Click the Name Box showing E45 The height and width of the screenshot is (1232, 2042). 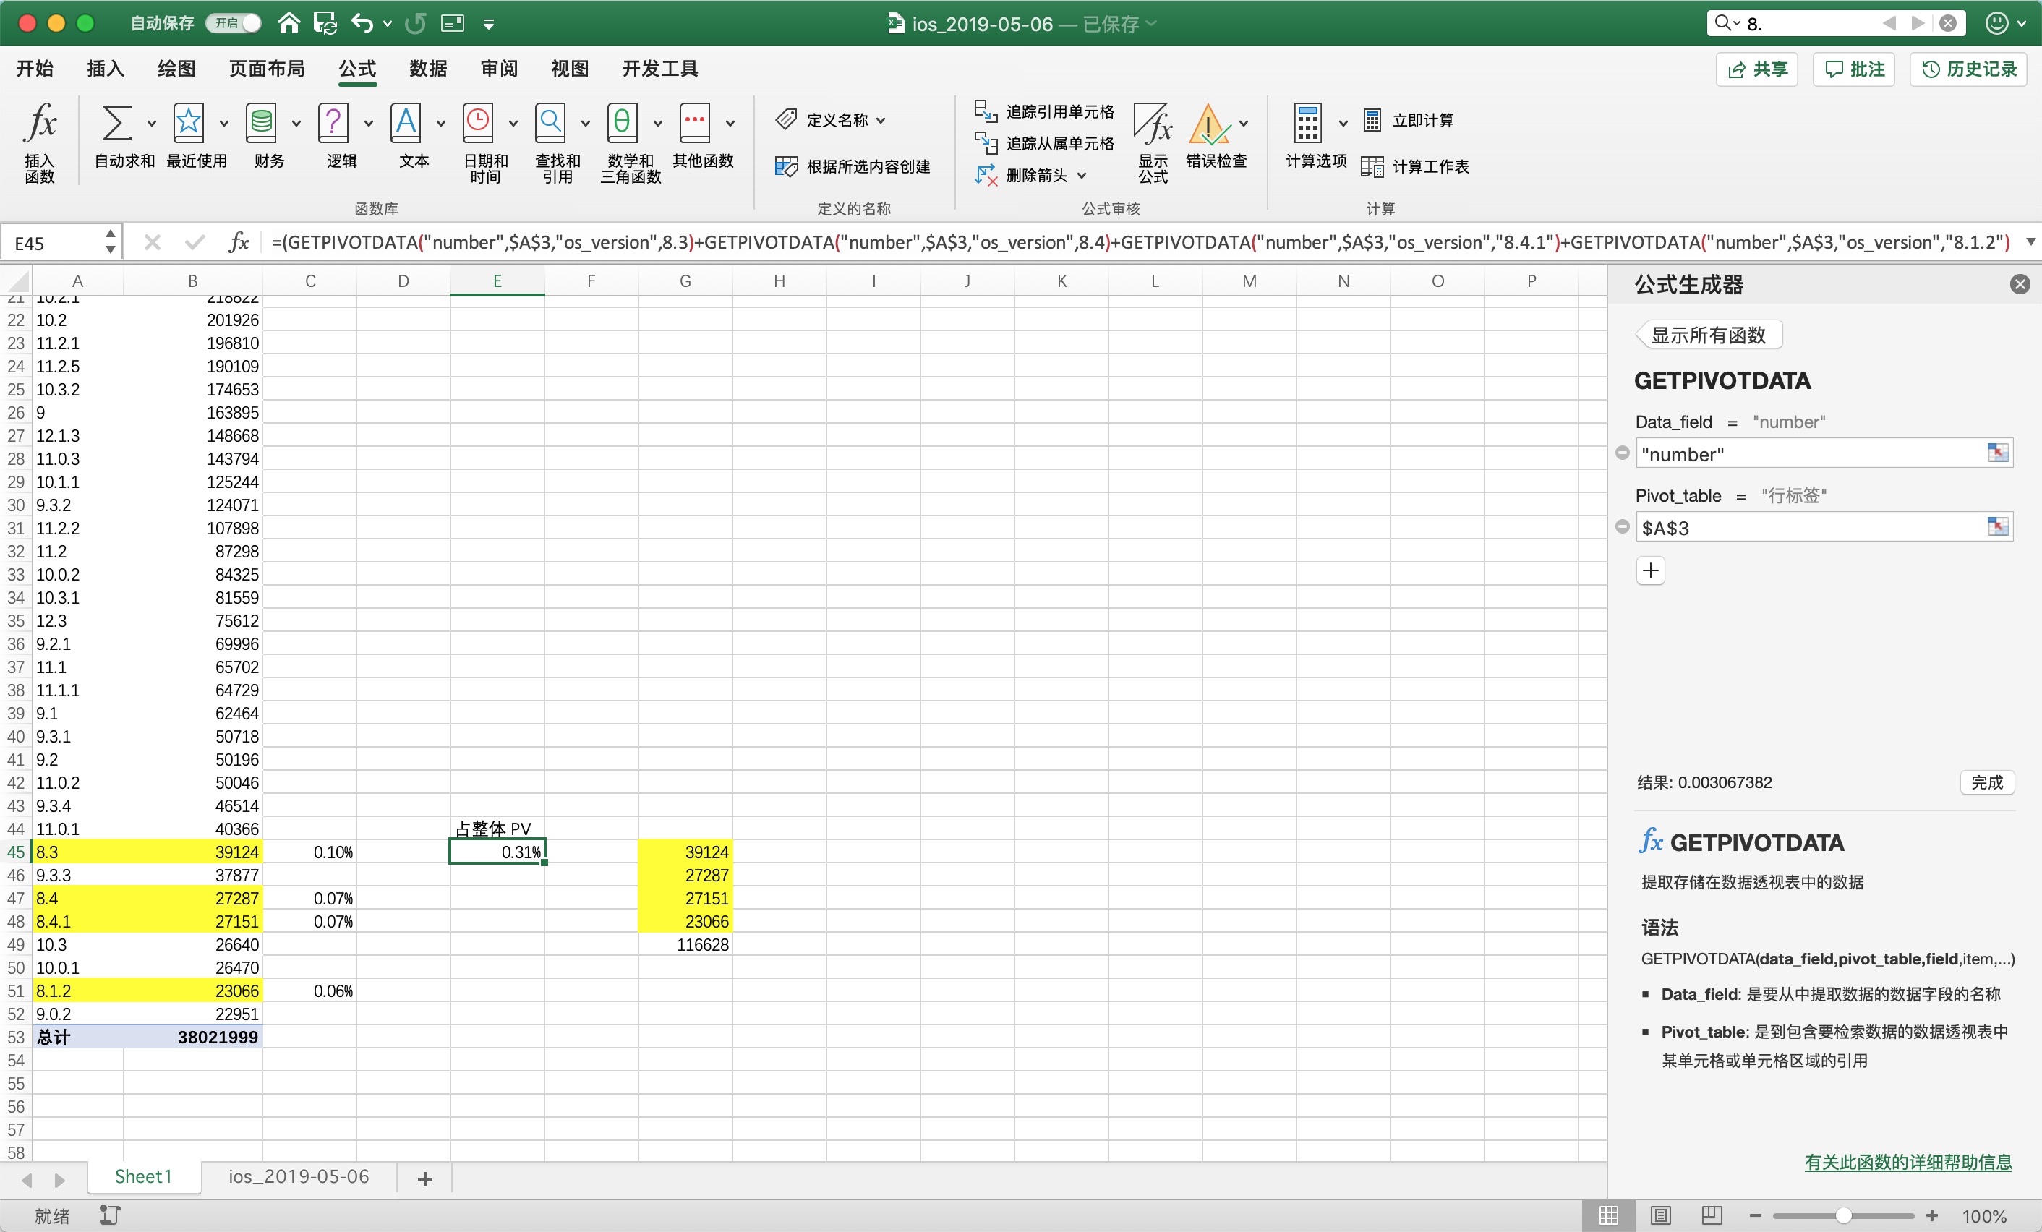point(53,243)
